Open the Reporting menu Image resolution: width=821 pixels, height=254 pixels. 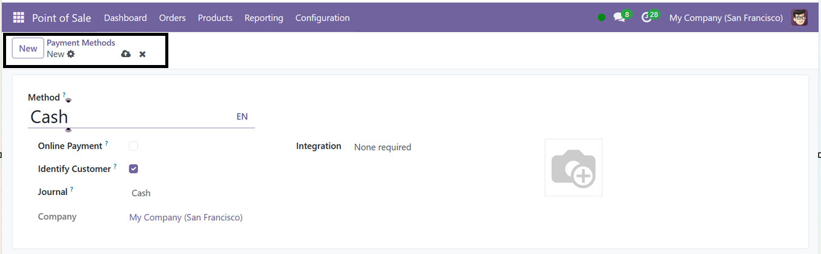pos(264,18)
